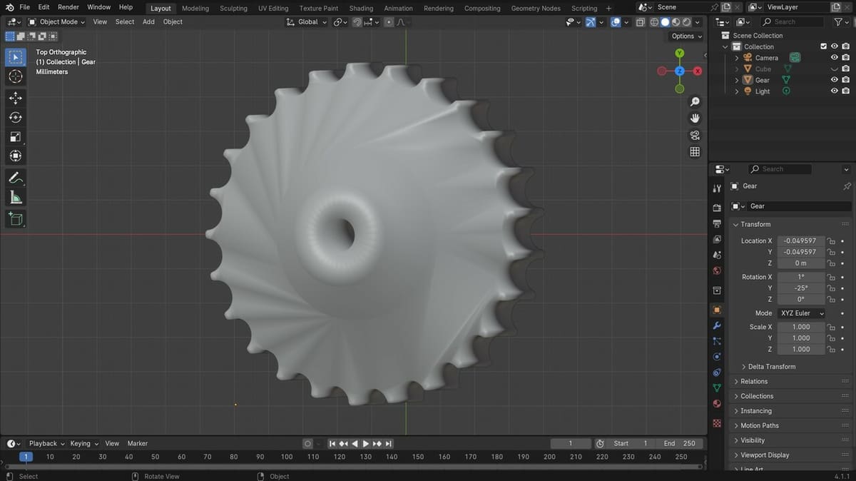Expand the Gear tree item

pos(737,80)
